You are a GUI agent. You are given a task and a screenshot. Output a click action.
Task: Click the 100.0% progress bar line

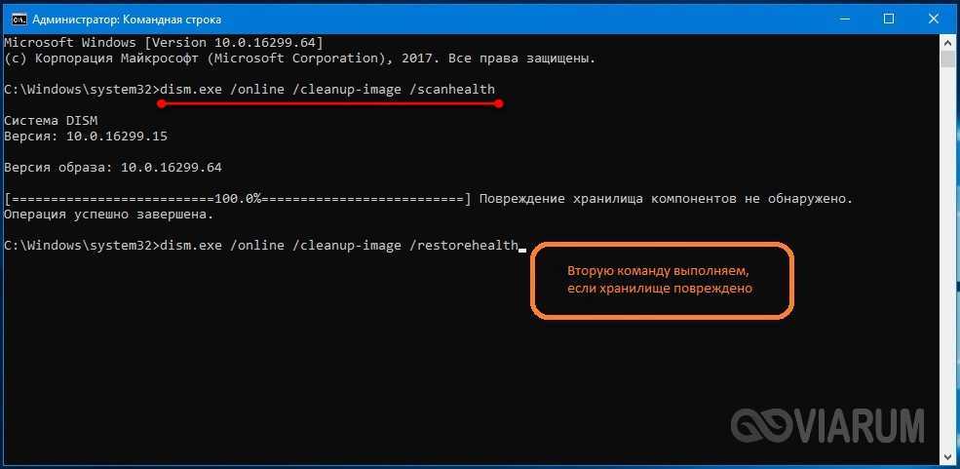pyautogui.click(x=239, y=199)
